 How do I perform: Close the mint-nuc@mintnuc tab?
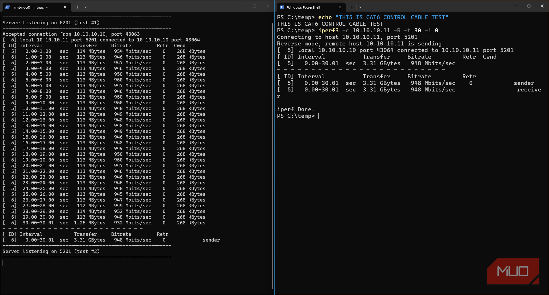tap(65, 7)
